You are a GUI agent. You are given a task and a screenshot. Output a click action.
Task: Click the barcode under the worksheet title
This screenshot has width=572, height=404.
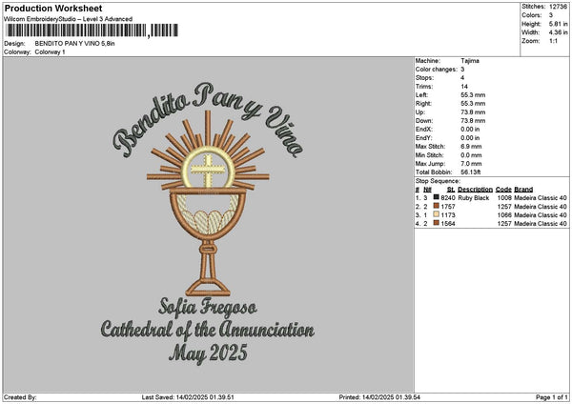pyautogui.click(x=92, y=30)
